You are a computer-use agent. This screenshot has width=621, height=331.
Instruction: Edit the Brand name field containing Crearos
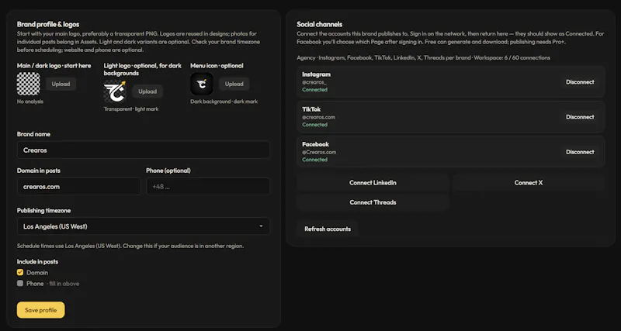click(x=144, y=150)
